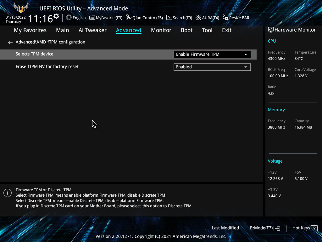Switch to the Main tab
The width and height of the screenshot is (322, 242).
pos(63,30)
